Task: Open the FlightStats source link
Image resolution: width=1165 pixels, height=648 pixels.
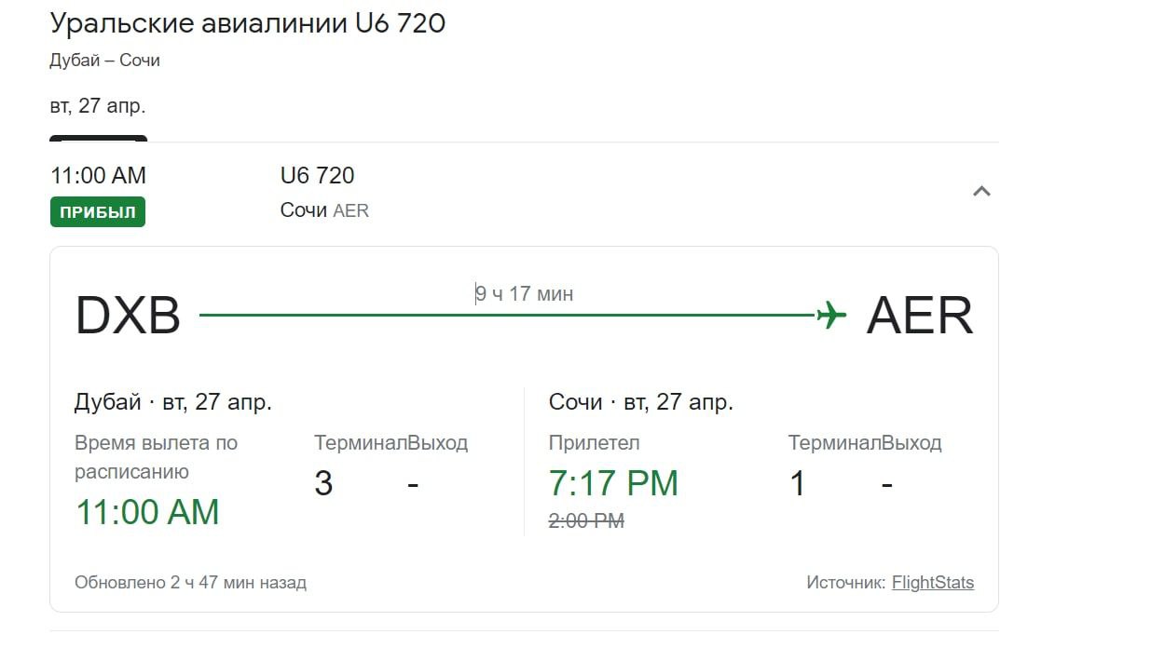Action: click(x=932, y=583)
